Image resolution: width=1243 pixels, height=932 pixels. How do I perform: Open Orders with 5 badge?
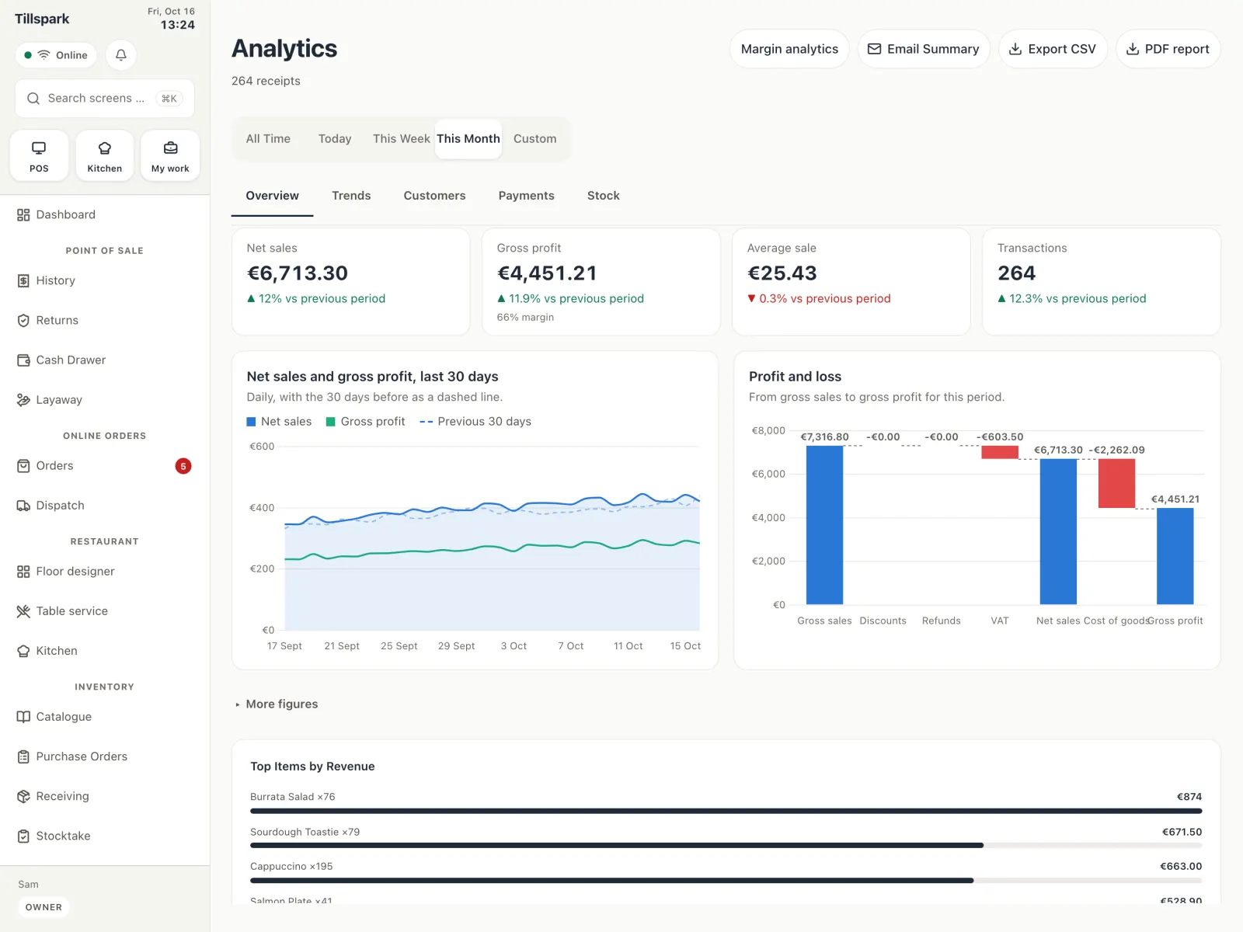(105, 466)
